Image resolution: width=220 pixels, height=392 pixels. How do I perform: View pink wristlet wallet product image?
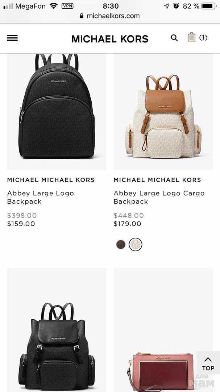[x=163, y=330]
